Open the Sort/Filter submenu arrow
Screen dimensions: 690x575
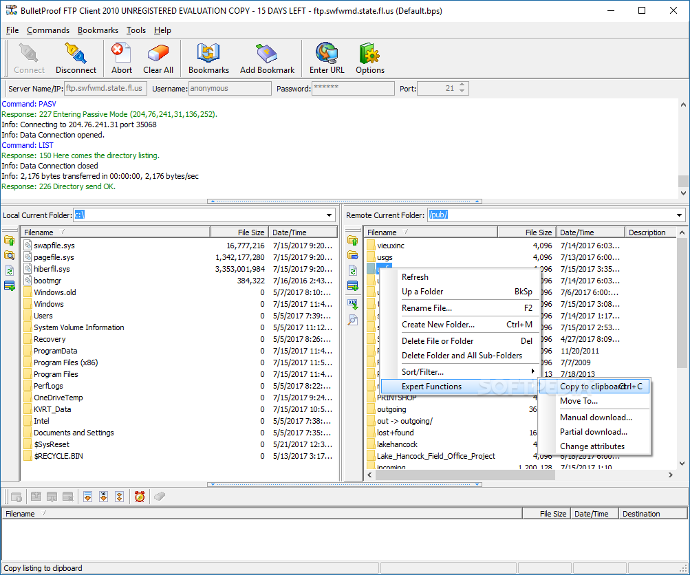coord(532,371)
